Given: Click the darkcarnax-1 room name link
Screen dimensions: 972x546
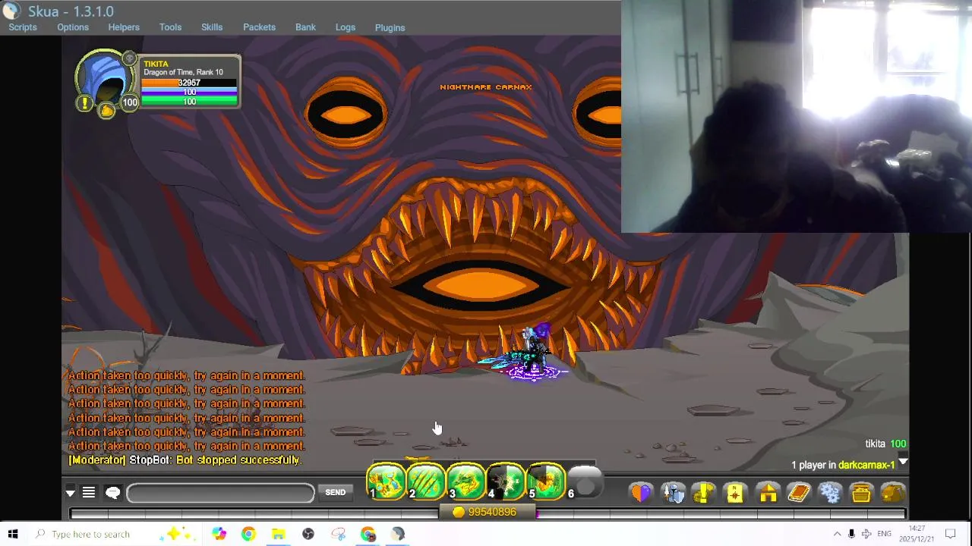Looking at the screenshot, I should (x=866, y=465).
